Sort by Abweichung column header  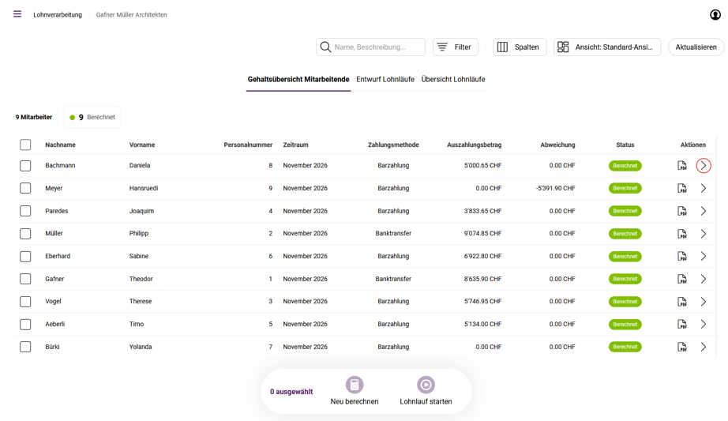[557, 145]
